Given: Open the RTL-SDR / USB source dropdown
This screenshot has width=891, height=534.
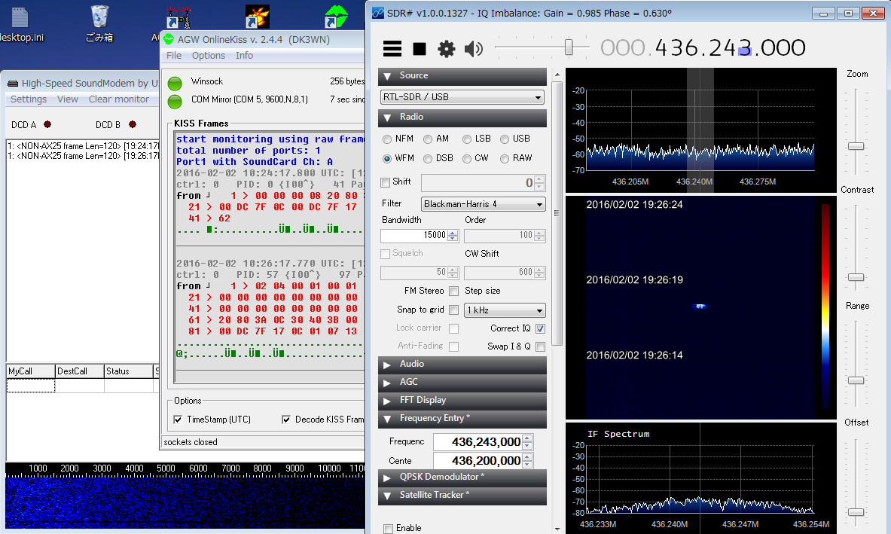Looking at the screenshot, I should [x=462, y=97].
